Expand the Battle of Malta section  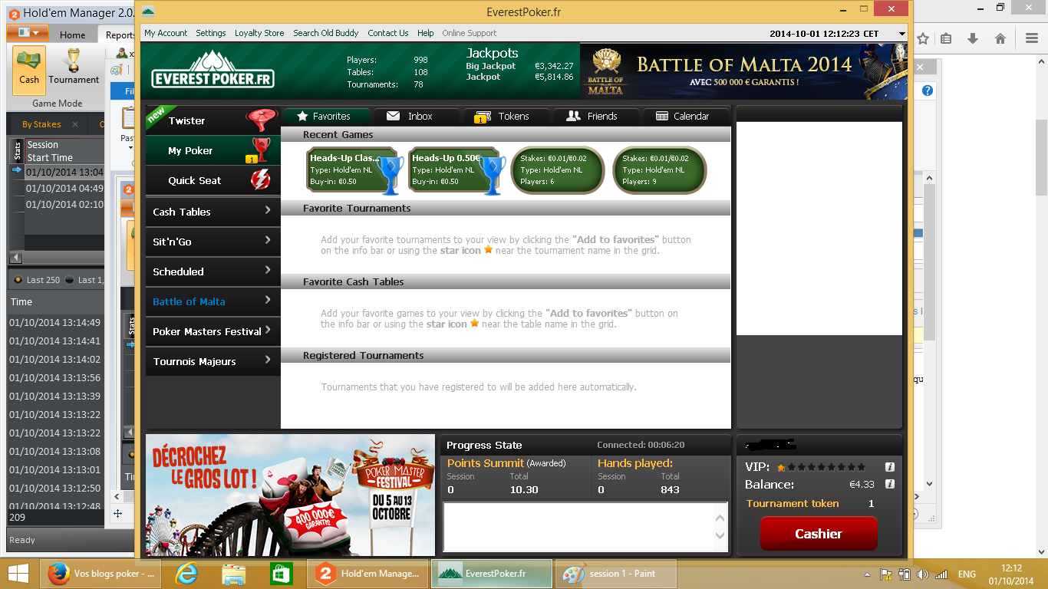pyautogui.click(x=213, y=301)
